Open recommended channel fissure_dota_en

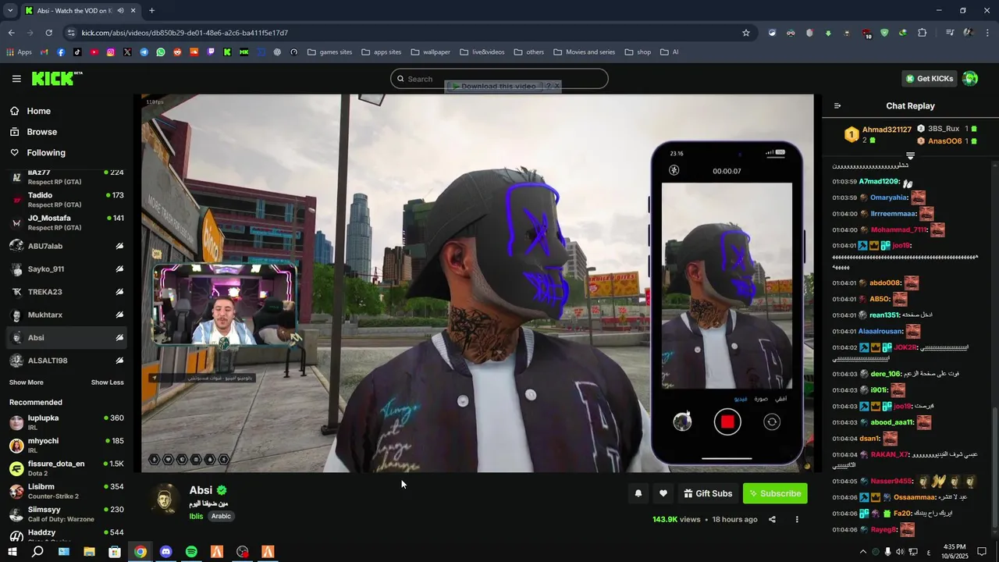click(66, 468)
